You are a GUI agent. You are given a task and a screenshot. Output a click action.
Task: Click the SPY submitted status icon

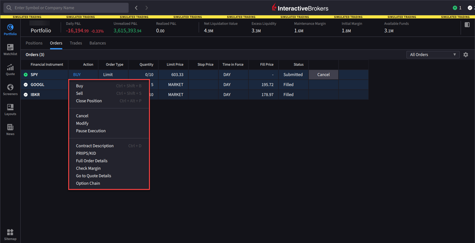pos(26,75)
